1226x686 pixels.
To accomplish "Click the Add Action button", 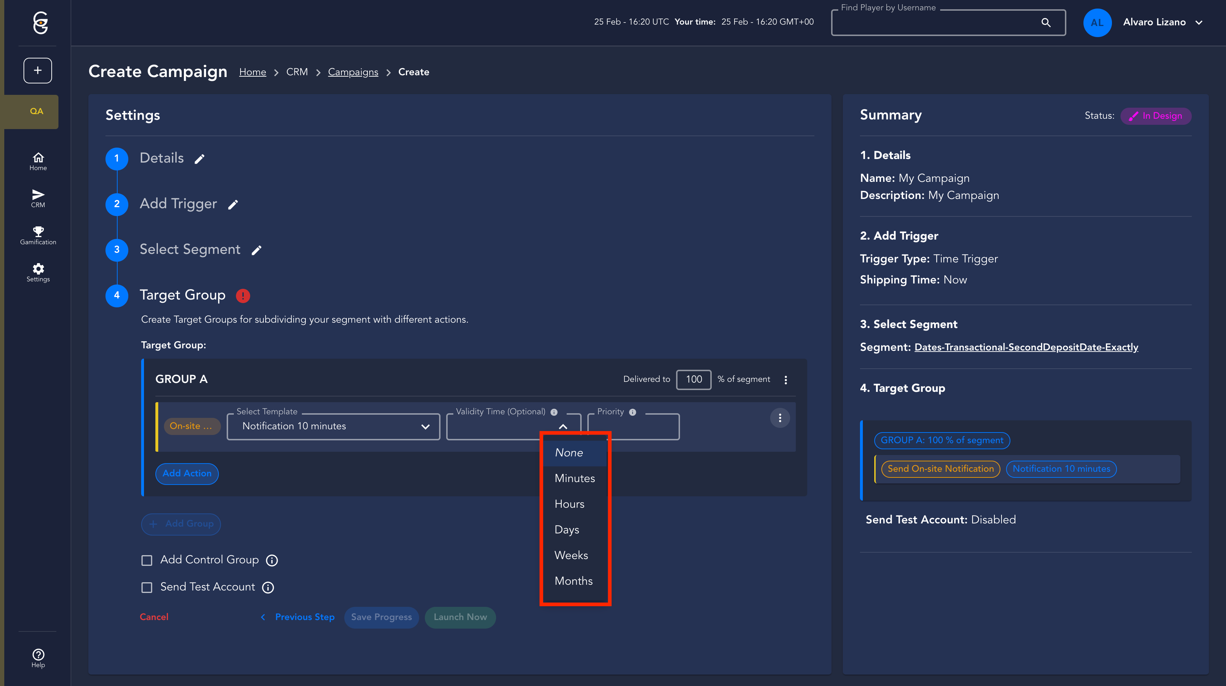I will [186, 474].
